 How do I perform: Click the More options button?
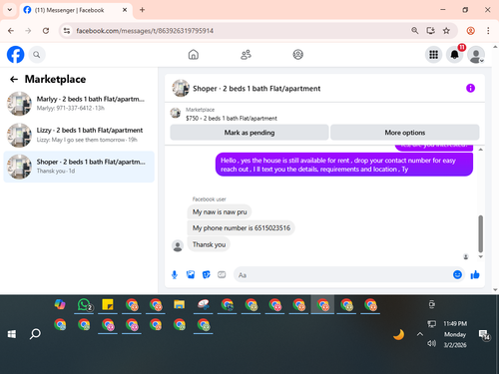[405, 133]
